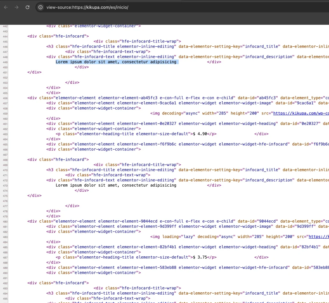Click the height="200" attribute on line 483
This screenshot has height=303, width=329.
280,237
